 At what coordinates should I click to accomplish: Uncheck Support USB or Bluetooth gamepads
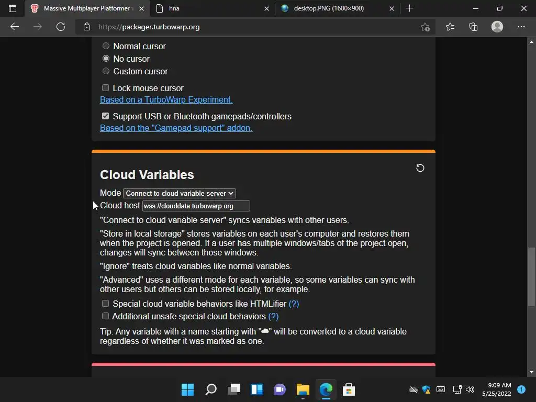point(105,116)
